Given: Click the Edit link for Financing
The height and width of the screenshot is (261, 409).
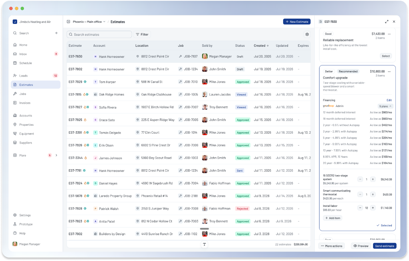Looking at the screenshot, I should pos(389,100).
